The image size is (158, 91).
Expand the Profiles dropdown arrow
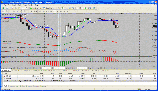tap(9, 8)
